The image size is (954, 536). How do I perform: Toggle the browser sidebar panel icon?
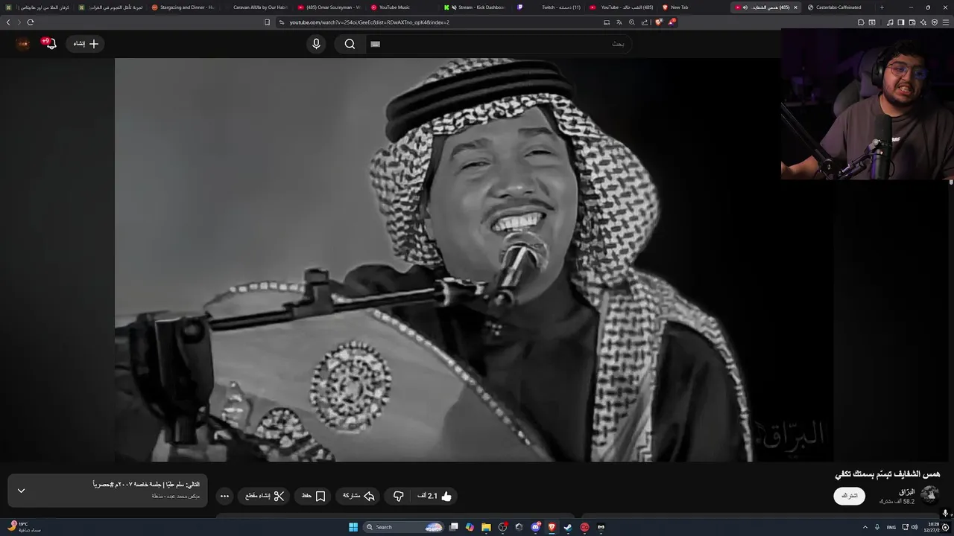pos(901,22)
